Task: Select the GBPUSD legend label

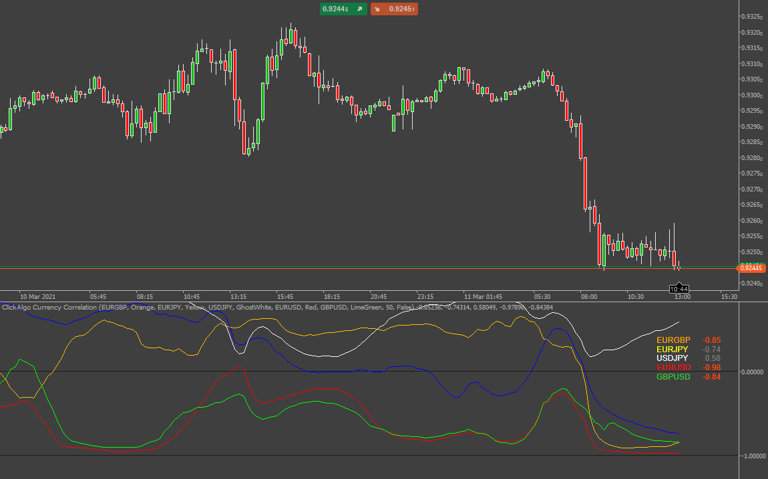Action: pyautogui.click(x=673, y=376)
